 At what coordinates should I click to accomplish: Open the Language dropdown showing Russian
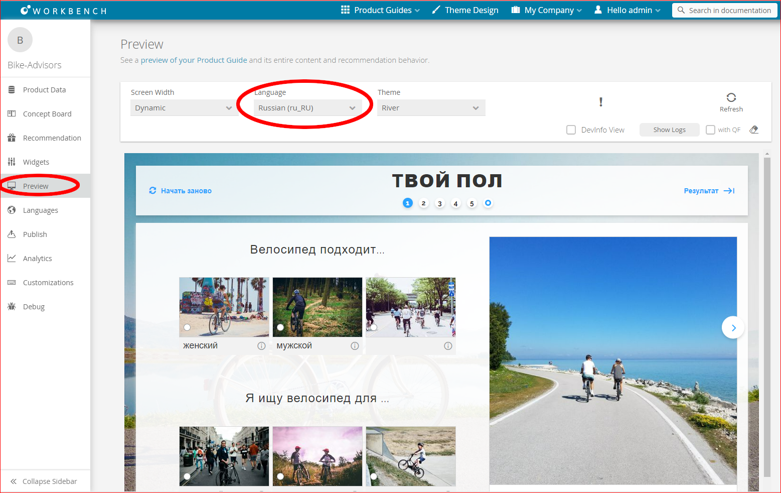click(307, 108)
